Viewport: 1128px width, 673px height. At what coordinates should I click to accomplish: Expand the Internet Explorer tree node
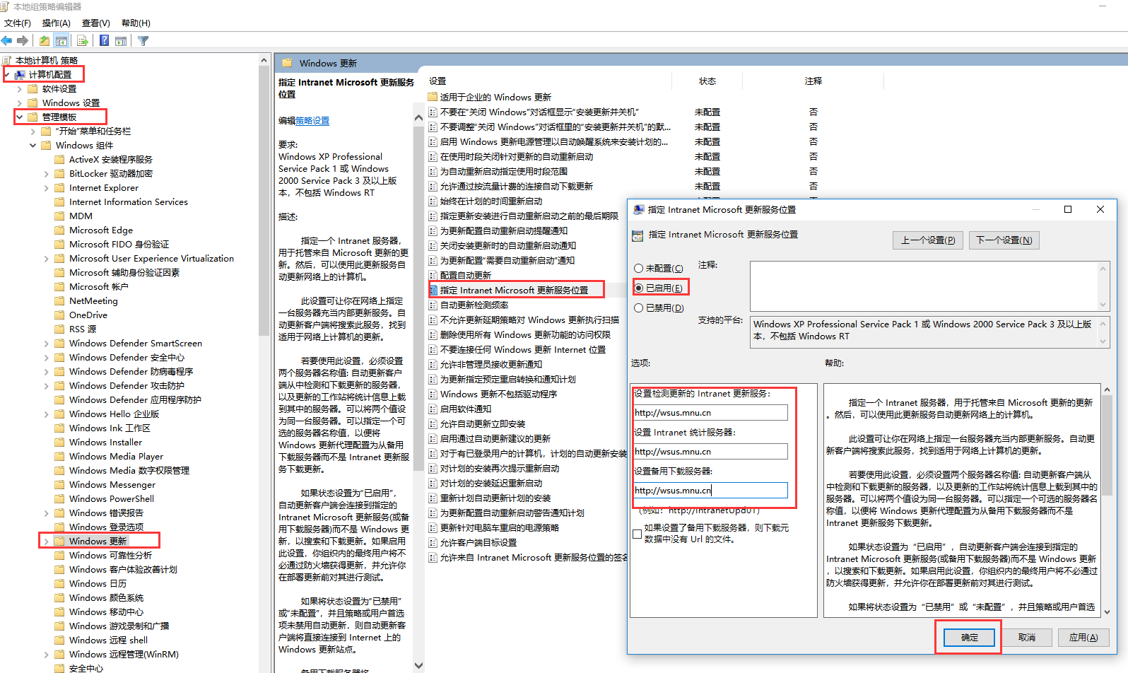point(46,188)
